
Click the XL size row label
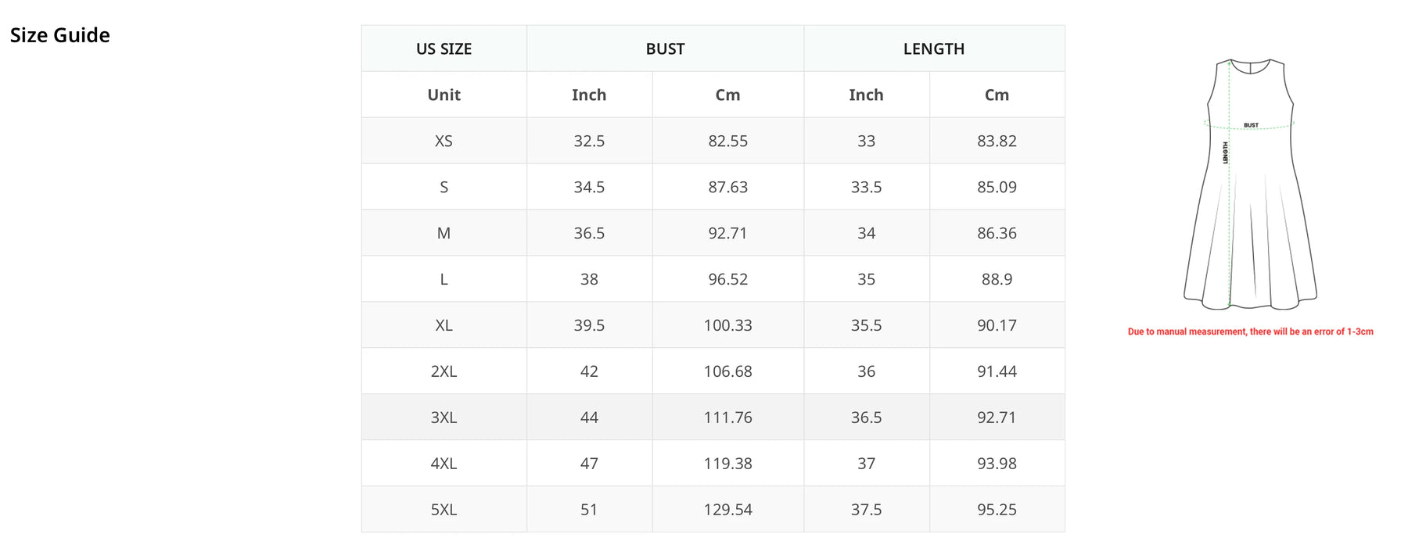[444, 325]
